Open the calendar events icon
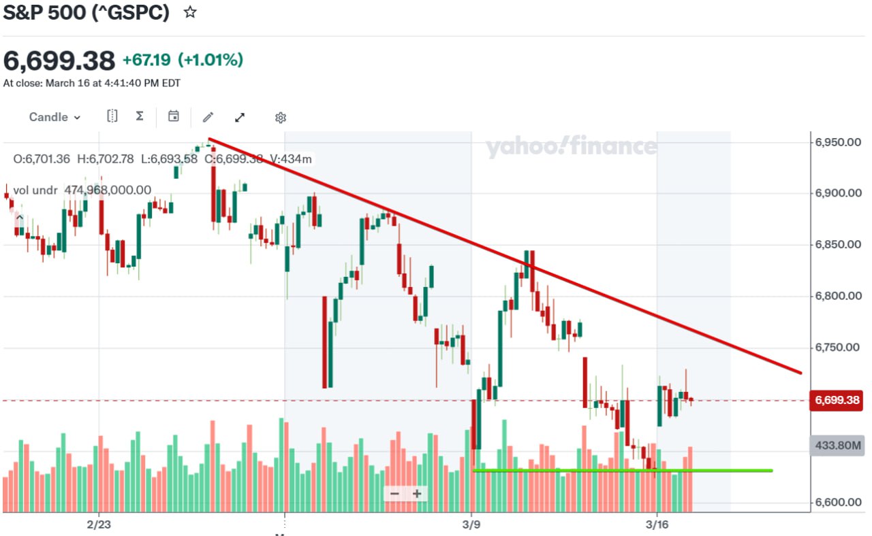This screenshot has height=536, width=872. point(174,116)
